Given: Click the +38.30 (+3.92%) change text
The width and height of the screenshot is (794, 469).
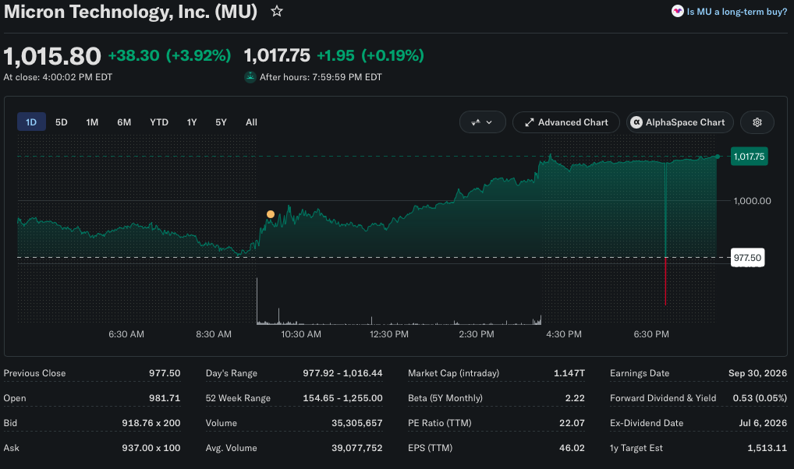Looking at the screenshot, I should [x=169, y=55].
